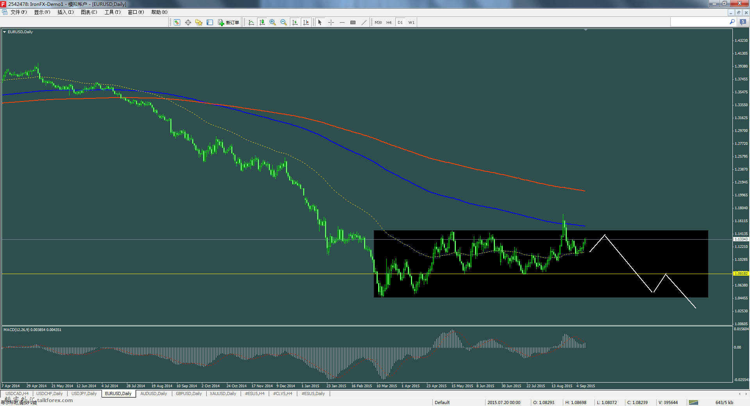Expand the EURUSD,Daily chart label triangle

pyautogui.click(x=5, y=32)
